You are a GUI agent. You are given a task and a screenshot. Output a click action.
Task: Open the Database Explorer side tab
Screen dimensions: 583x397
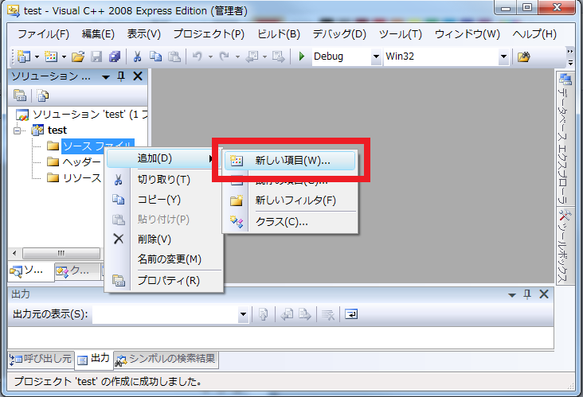565,138
